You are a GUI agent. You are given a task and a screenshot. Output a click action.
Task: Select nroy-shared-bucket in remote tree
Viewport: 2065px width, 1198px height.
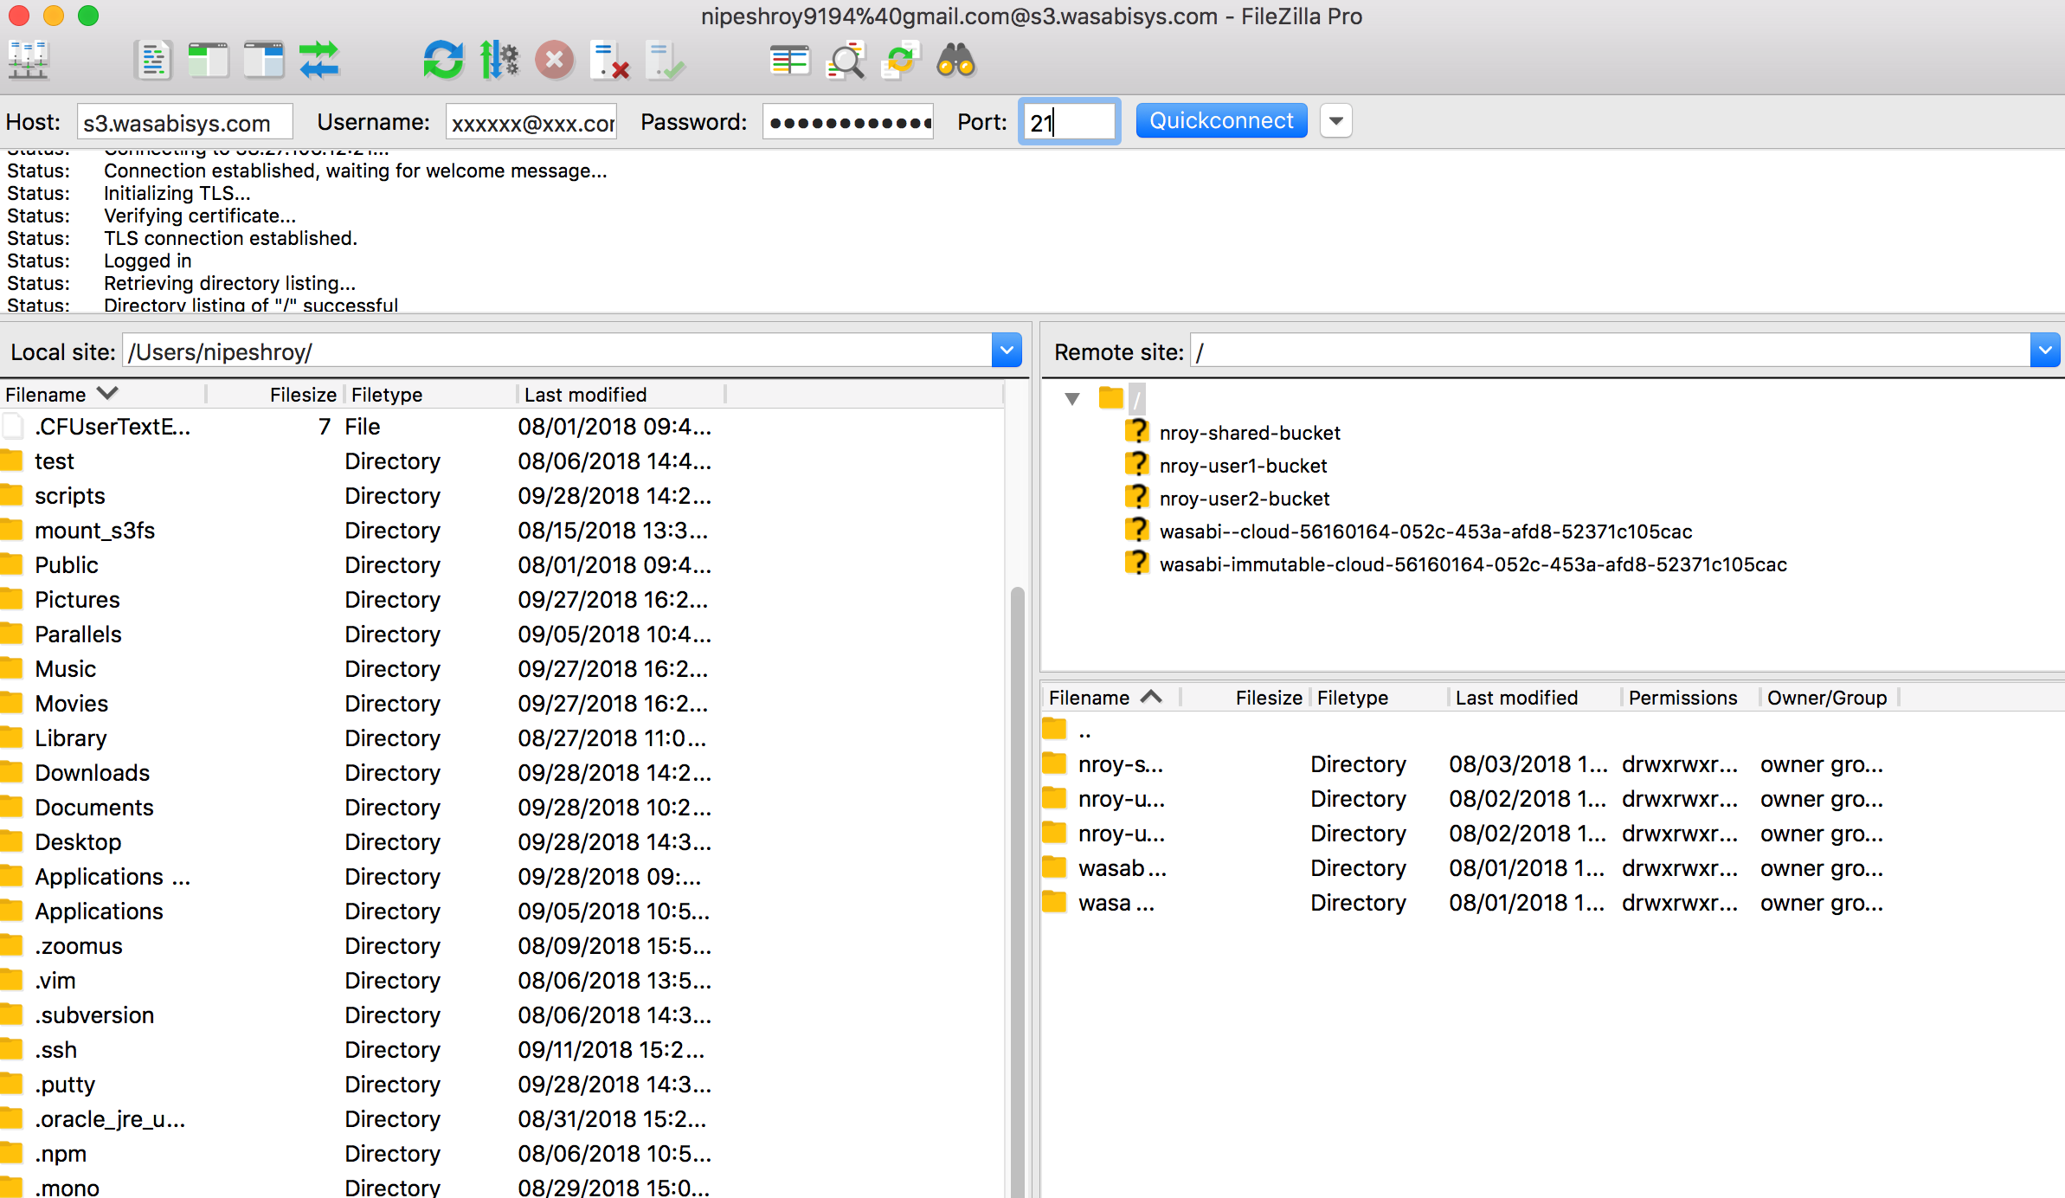[x=1249, y=433]
